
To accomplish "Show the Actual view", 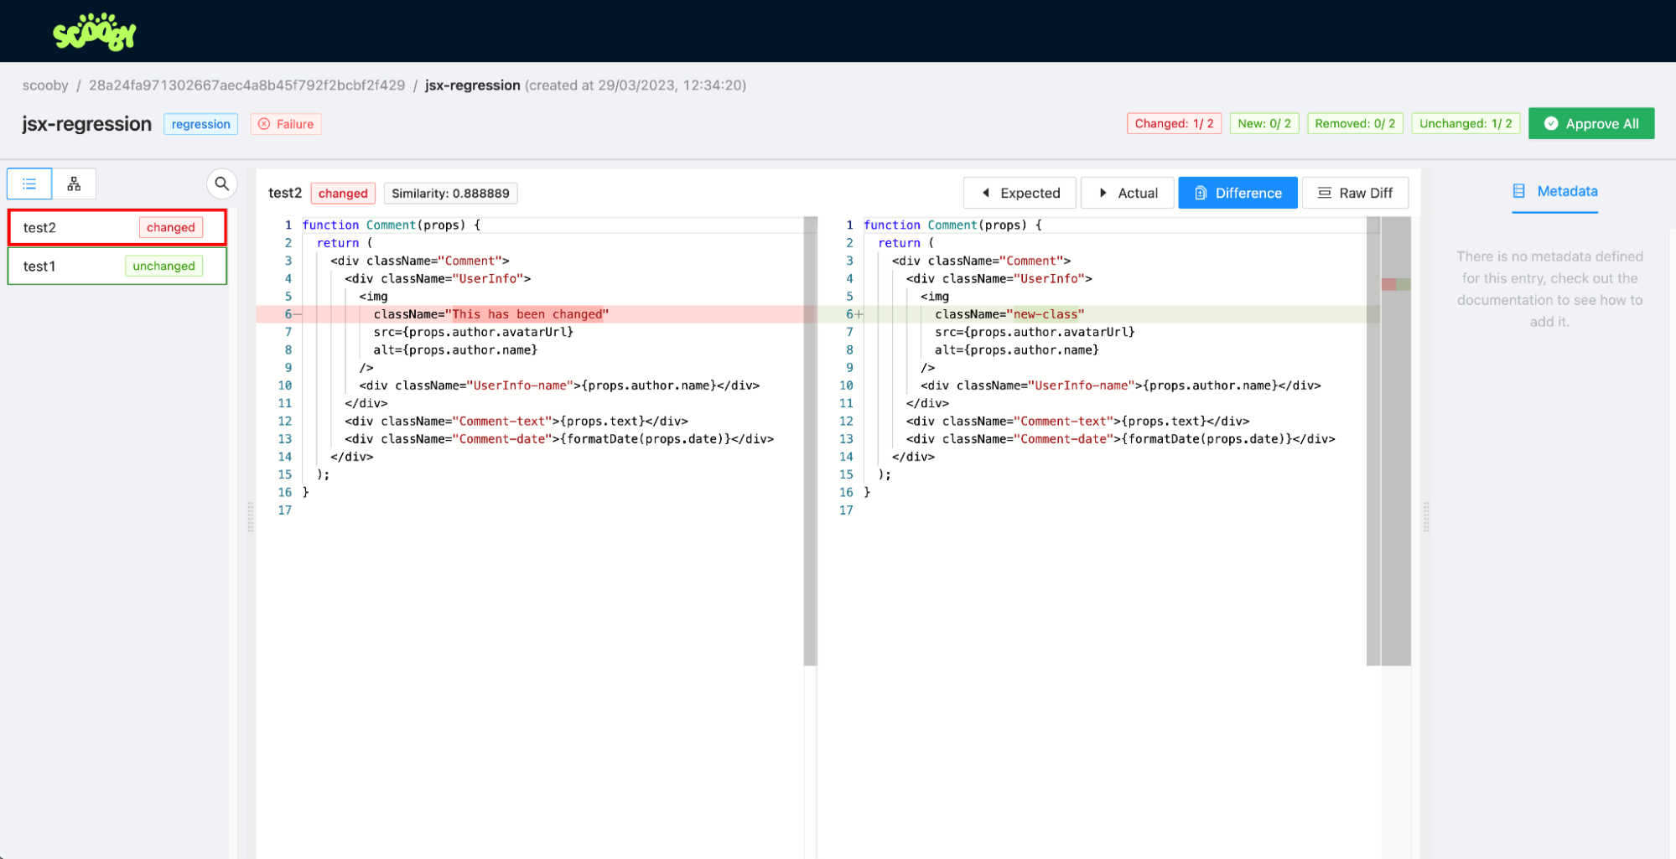I will click(1127, 193).
